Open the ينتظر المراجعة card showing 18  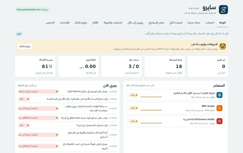[x=165, y=66]
